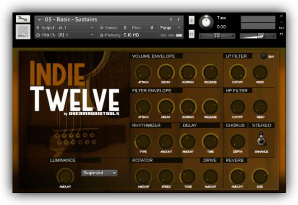Click the Max voices value 8
Screen dimensions: 298x205
[x=152, y=28]
